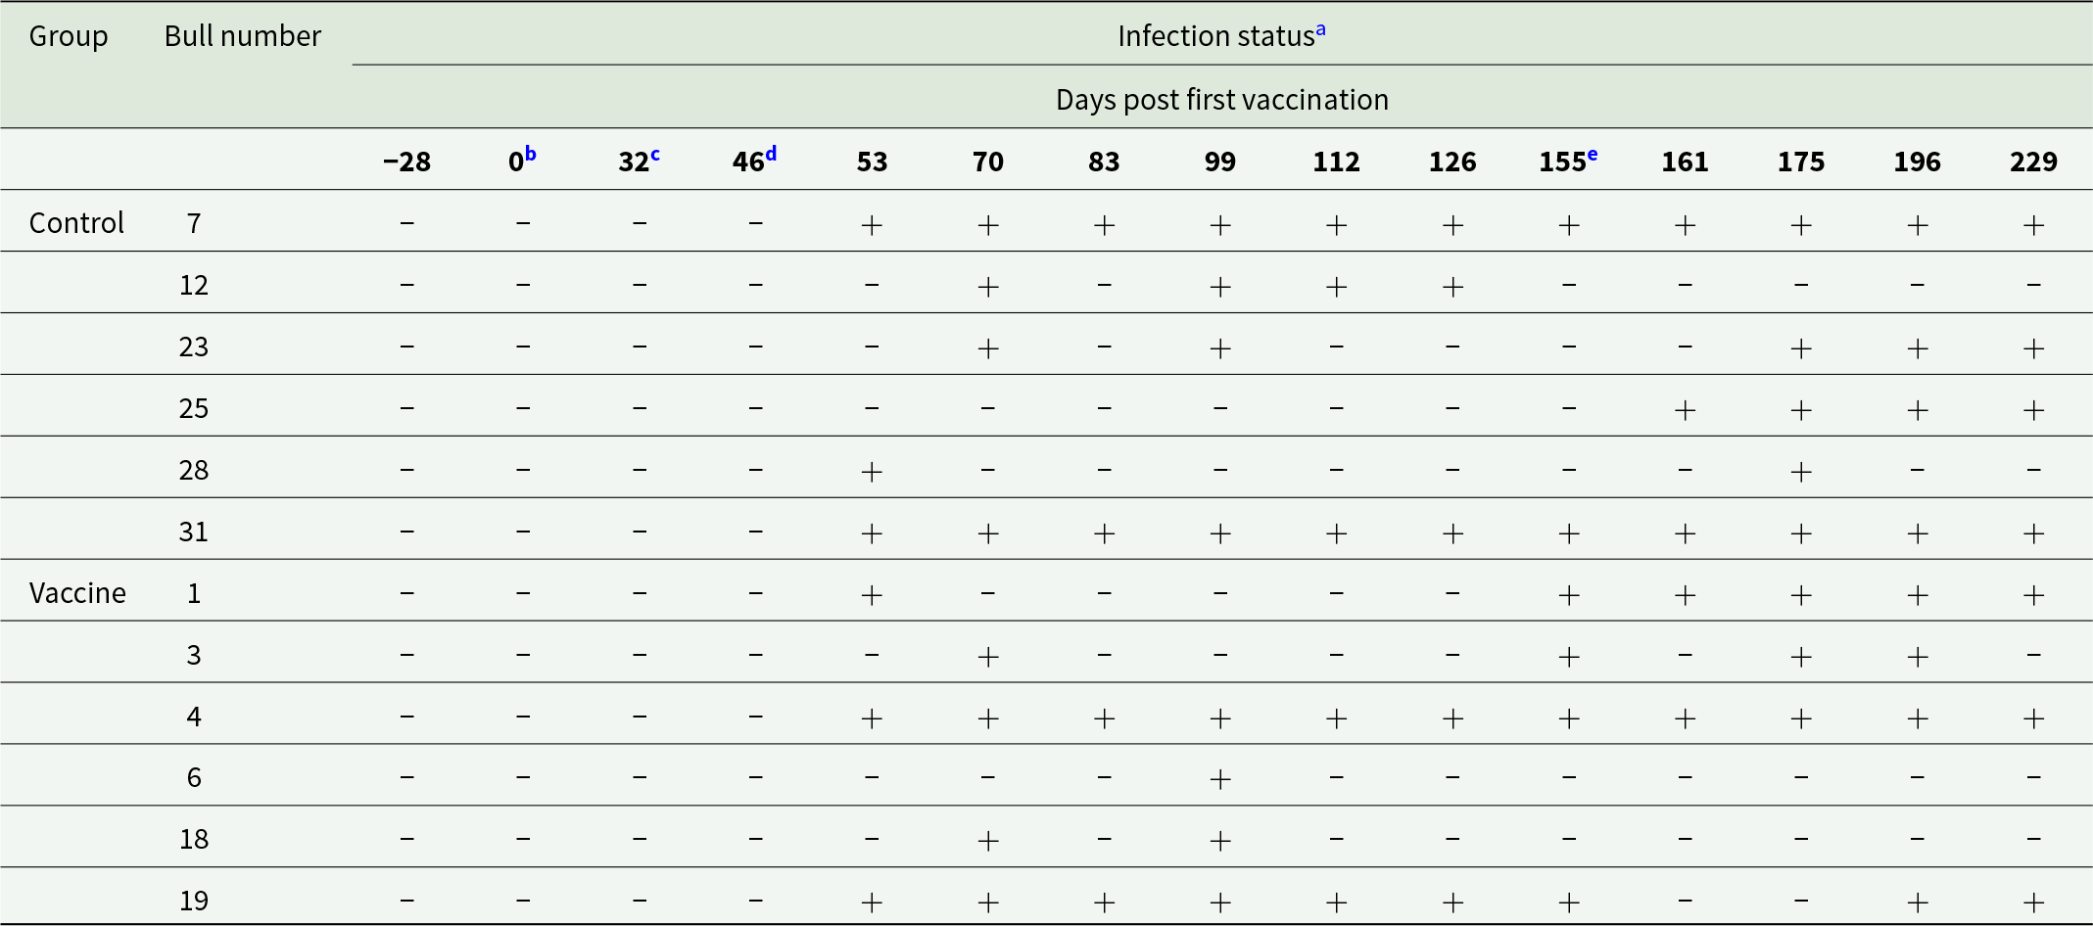Click bull number 12 cell
The image size is (2093, 926).
[194, 285]
